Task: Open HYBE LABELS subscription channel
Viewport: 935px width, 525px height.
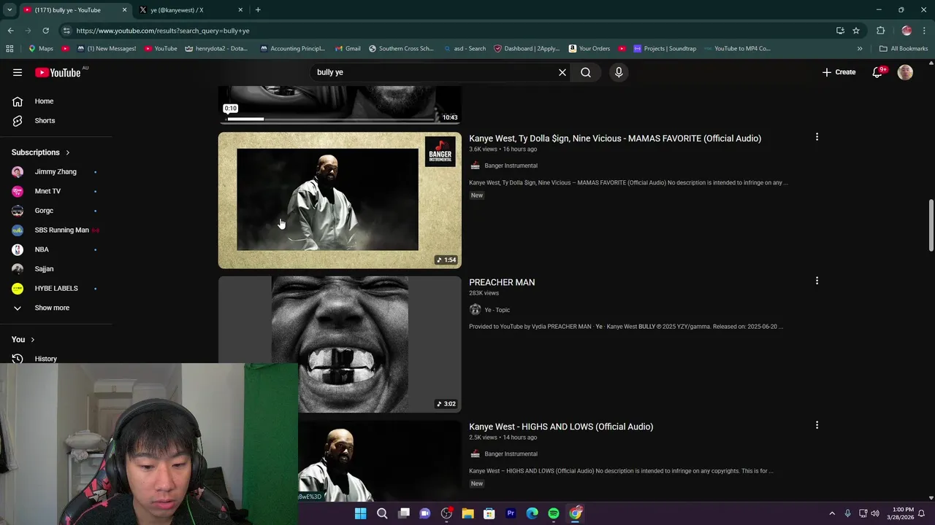Action: click(x=56, y=288)
